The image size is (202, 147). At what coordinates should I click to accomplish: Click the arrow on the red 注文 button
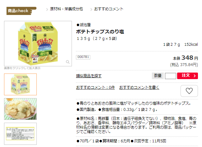[x=195, y=76]
